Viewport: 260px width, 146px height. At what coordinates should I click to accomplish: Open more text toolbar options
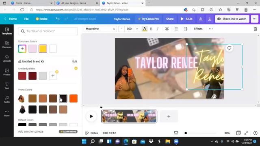tap(211, 29)
